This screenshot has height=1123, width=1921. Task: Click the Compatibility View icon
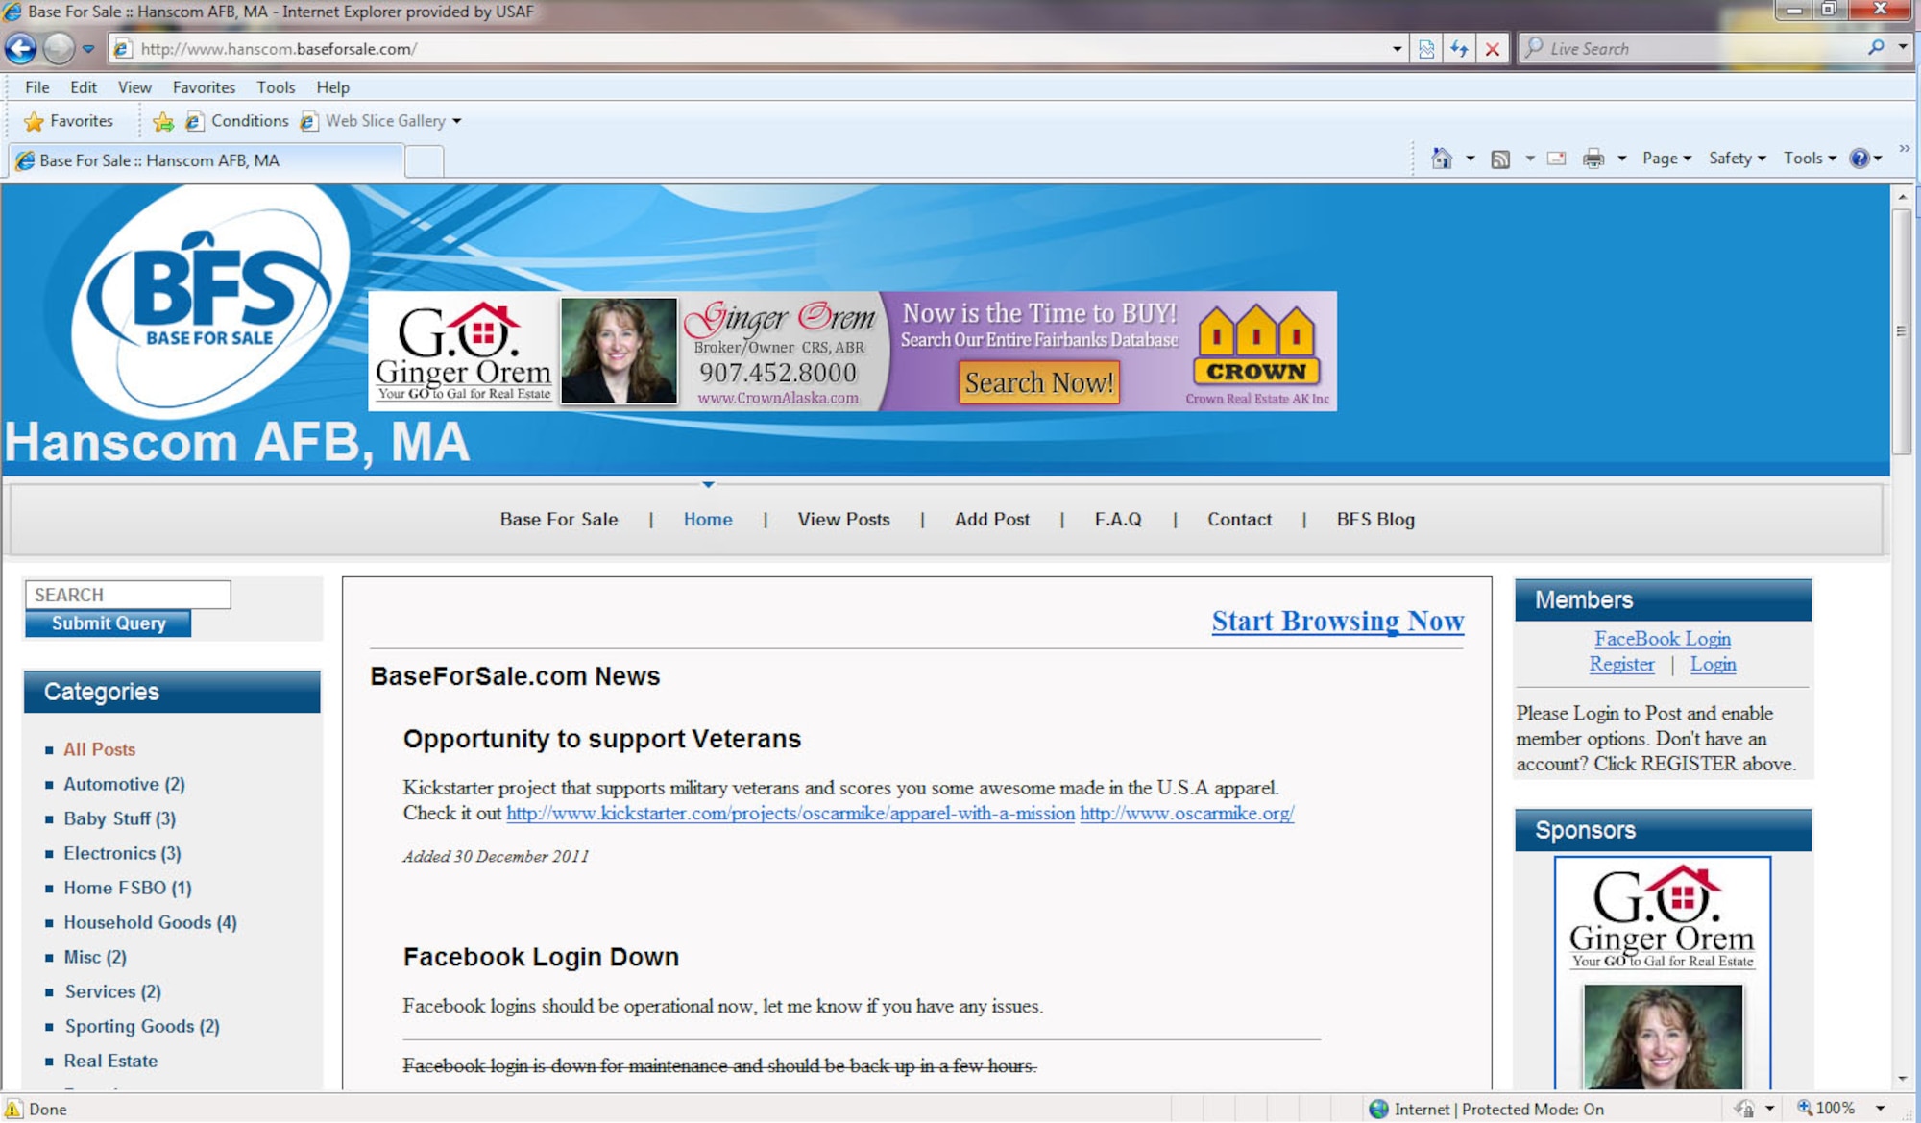(1426, 48)
